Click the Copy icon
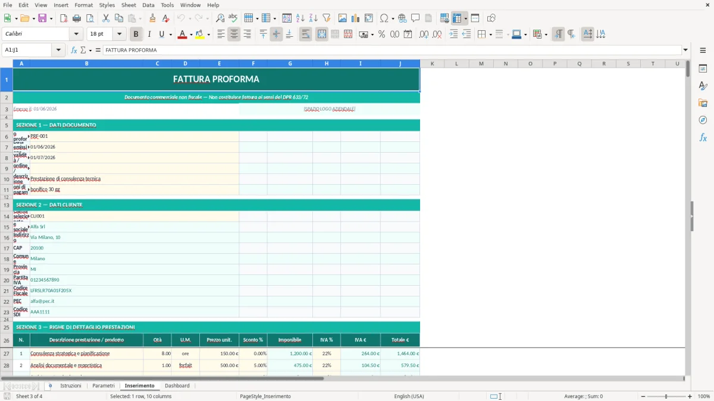The width and height of the screenshot is (714, 401). pyautogui.click(x=119, y=18)
